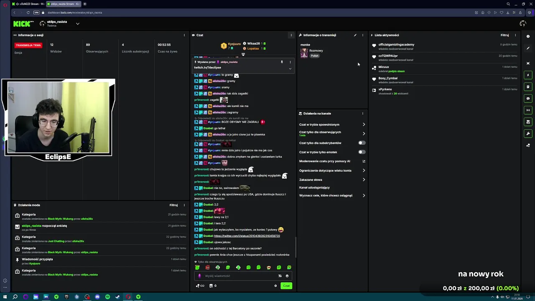The width and height of the screenshot is (535, 301).
Task: Open mod actions panel three-dot menu
Action: (x=184, y=205)
